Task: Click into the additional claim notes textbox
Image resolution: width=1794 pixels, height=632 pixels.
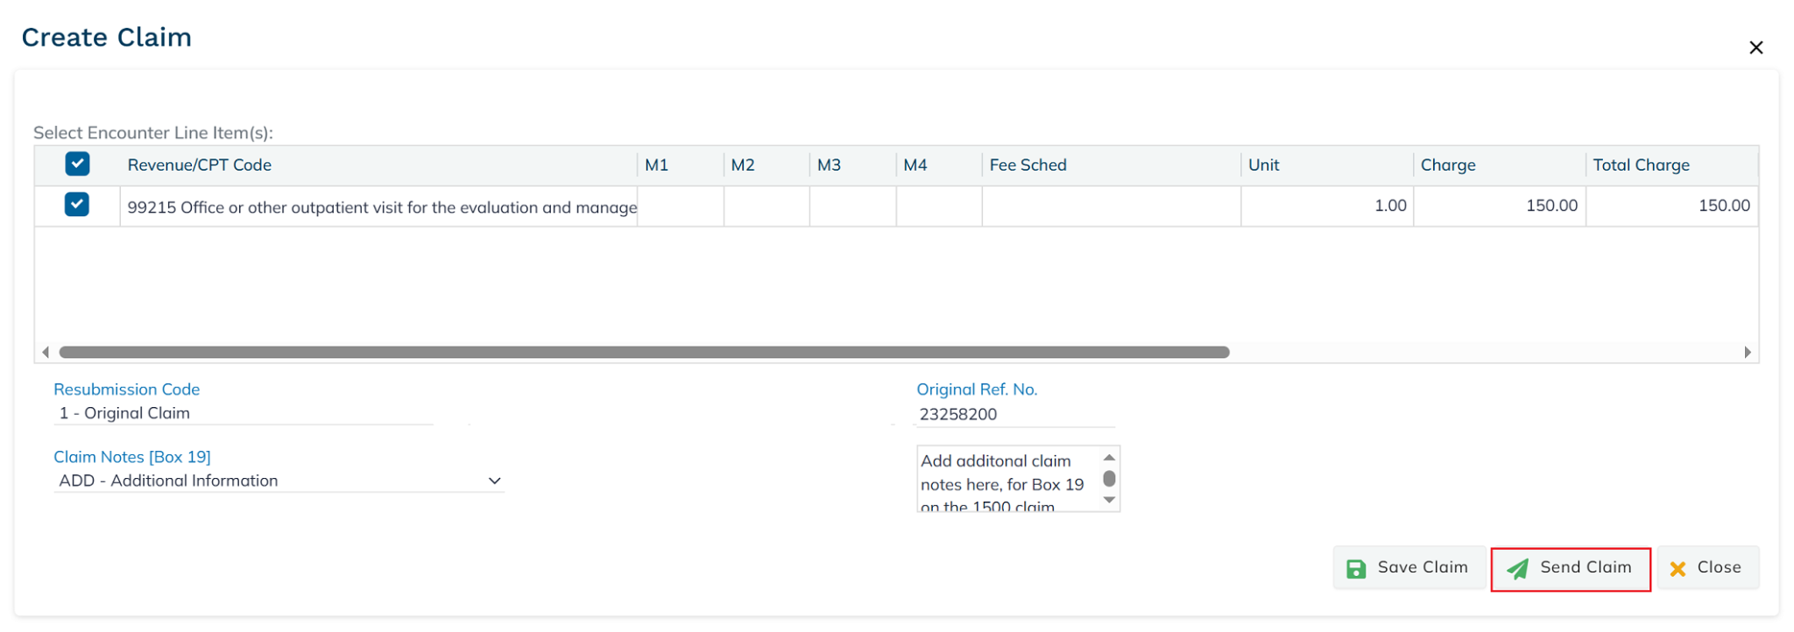Action: tap(1006, 480)
